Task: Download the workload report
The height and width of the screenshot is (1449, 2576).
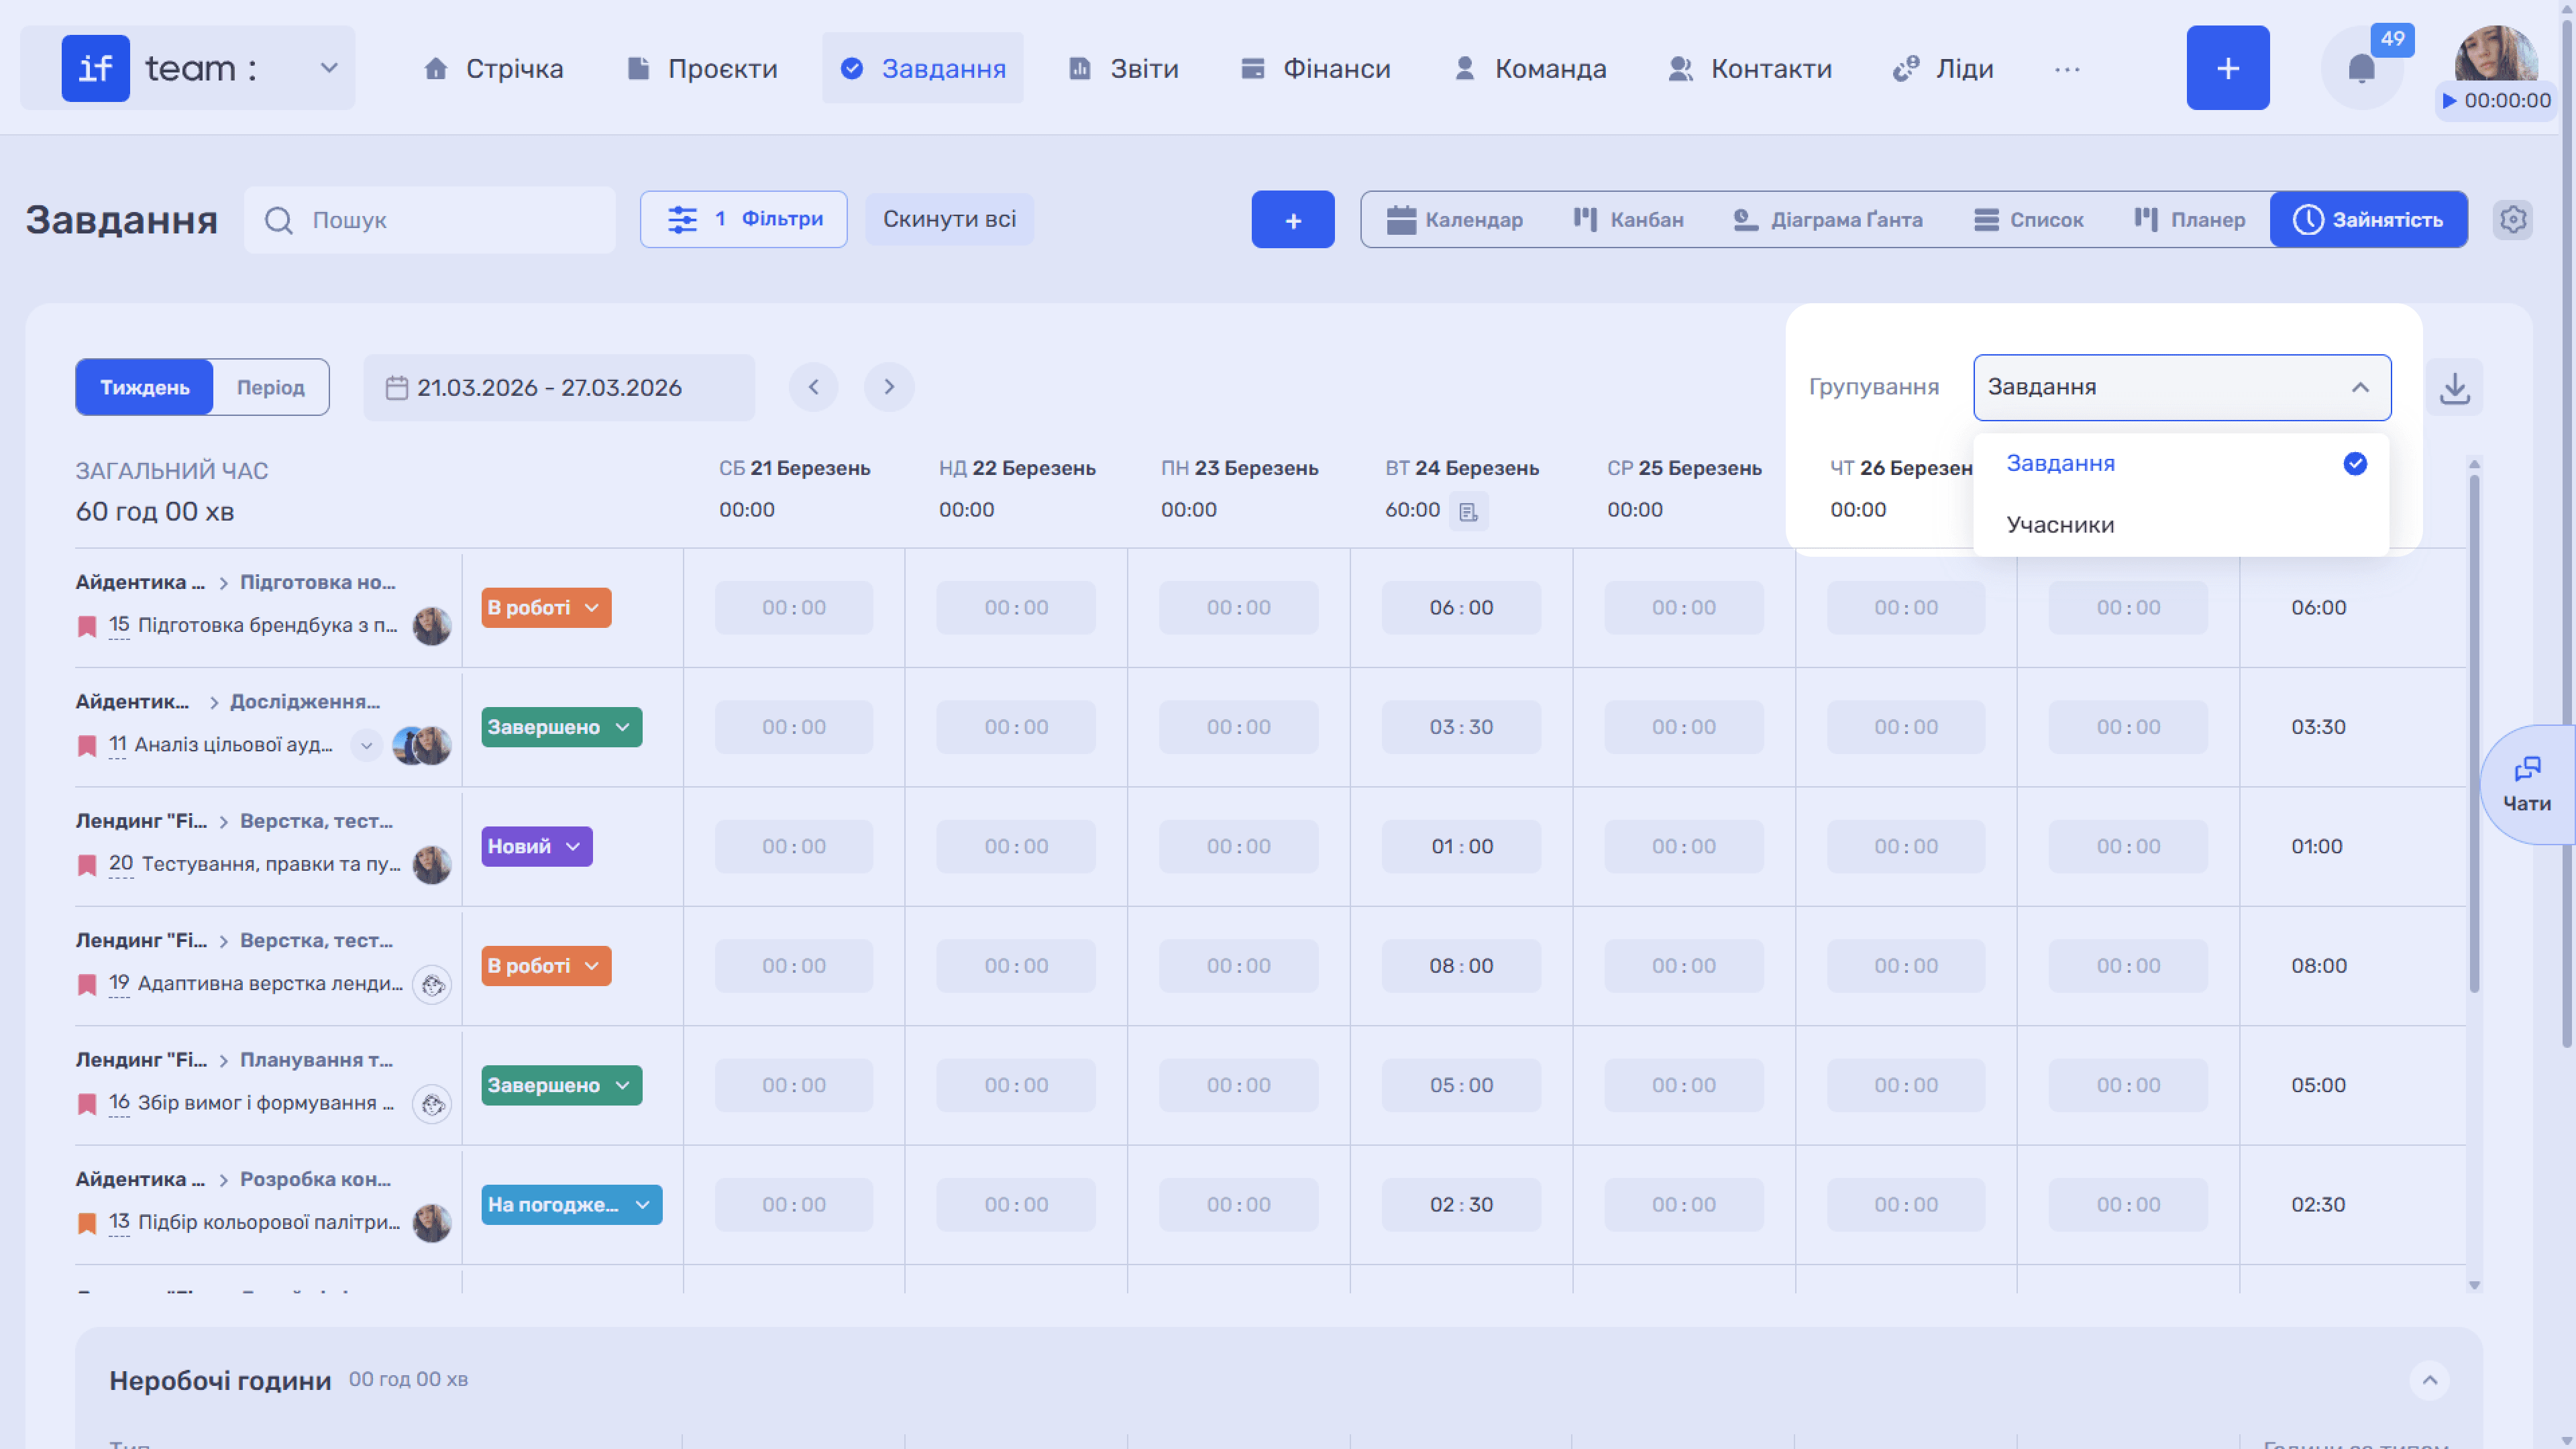Action: pyautogui.click(x=2454, y=387)
